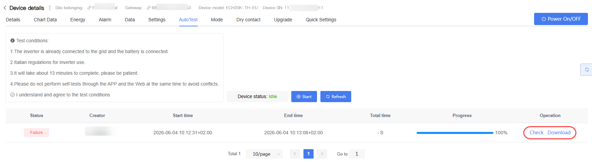
Task: Open the 10/page size dropdown
Action: pos(265,154)
